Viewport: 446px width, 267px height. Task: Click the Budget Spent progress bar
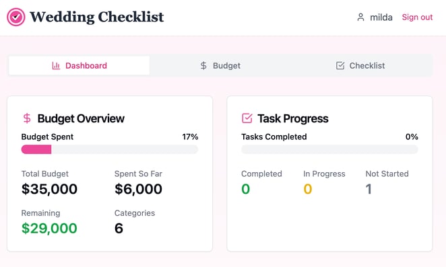point(110,149)
